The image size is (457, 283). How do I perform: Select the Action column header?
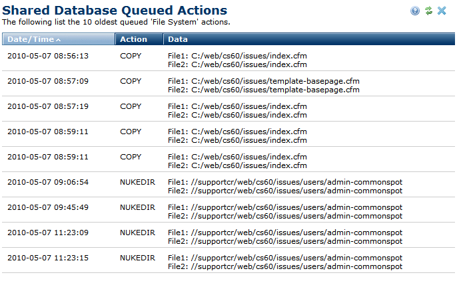pyautogui.click(x=133, y=39)
